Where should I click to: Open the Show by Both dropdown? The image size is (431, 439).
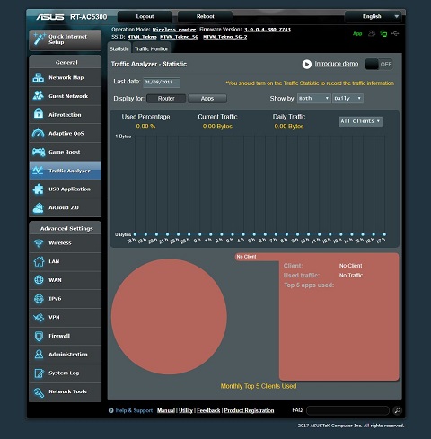coord(313,98)
